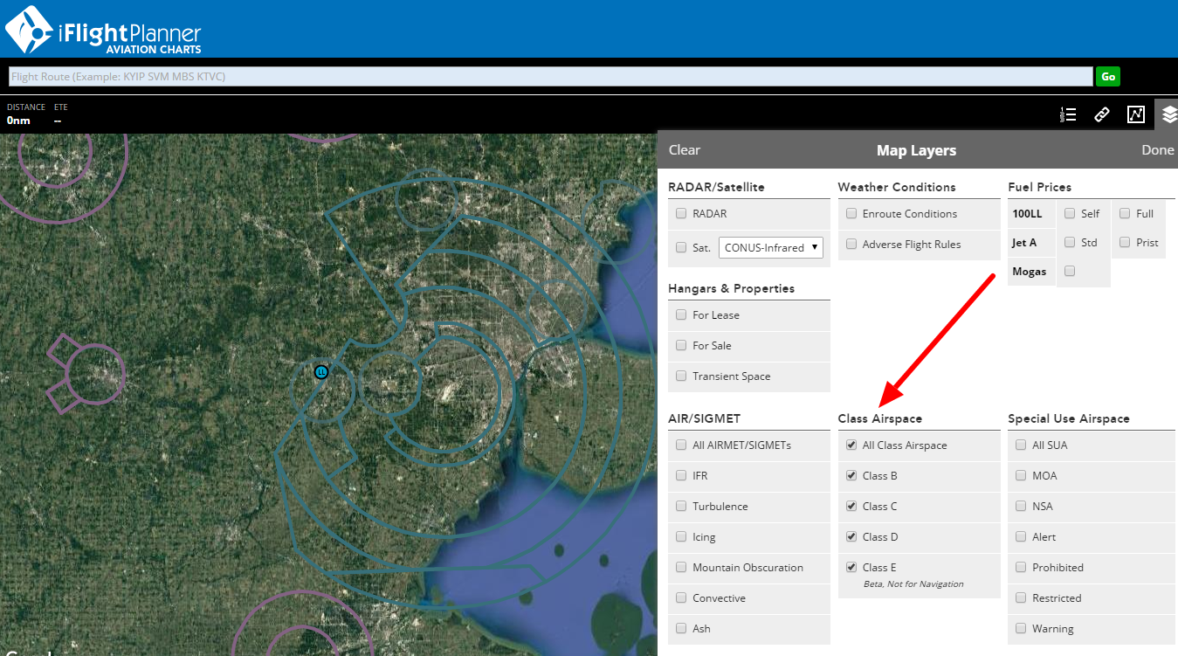Click the green Go button
Viewport: 1178px width, 656px height.
(1107, 77)
